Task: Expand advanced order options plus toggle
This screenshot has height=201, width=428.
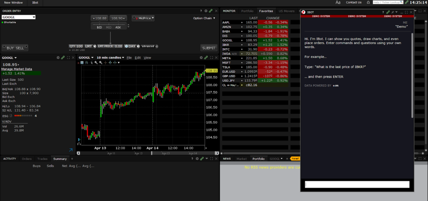Action: click(x=156, y=46)
